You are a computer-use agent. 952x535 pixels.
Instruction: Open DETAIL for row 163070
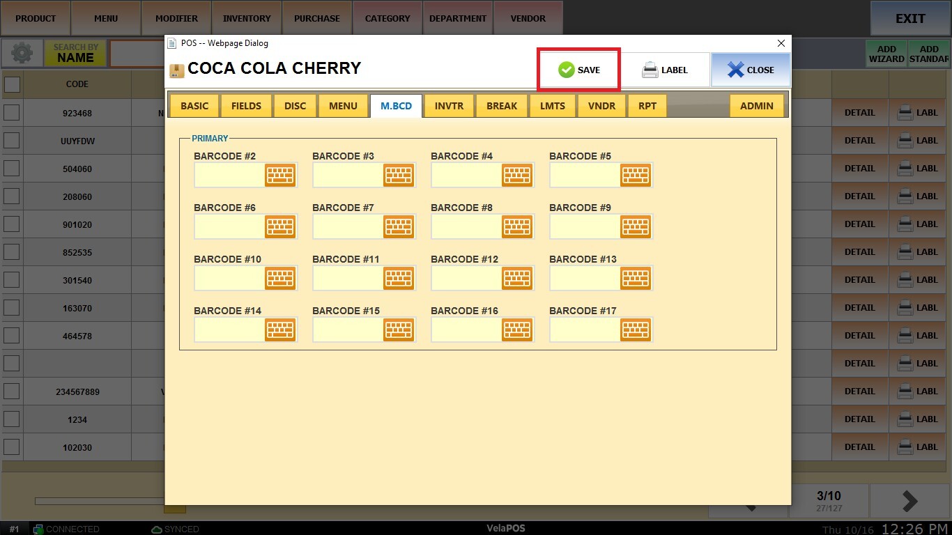click(860, 308)
